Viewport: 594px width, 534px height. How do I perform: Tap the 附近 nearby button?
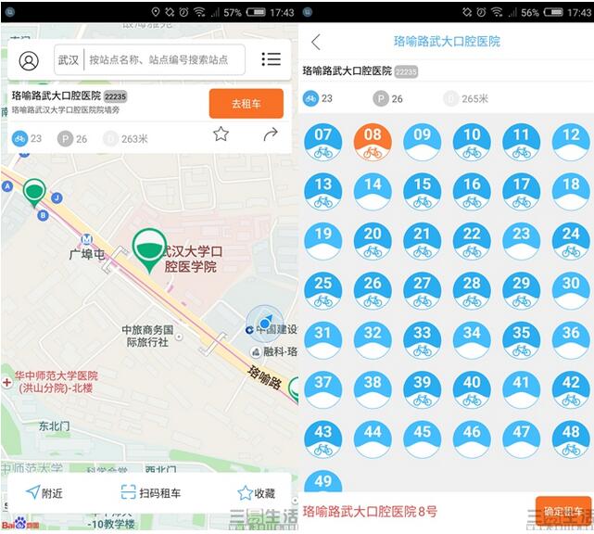(44, 492)
